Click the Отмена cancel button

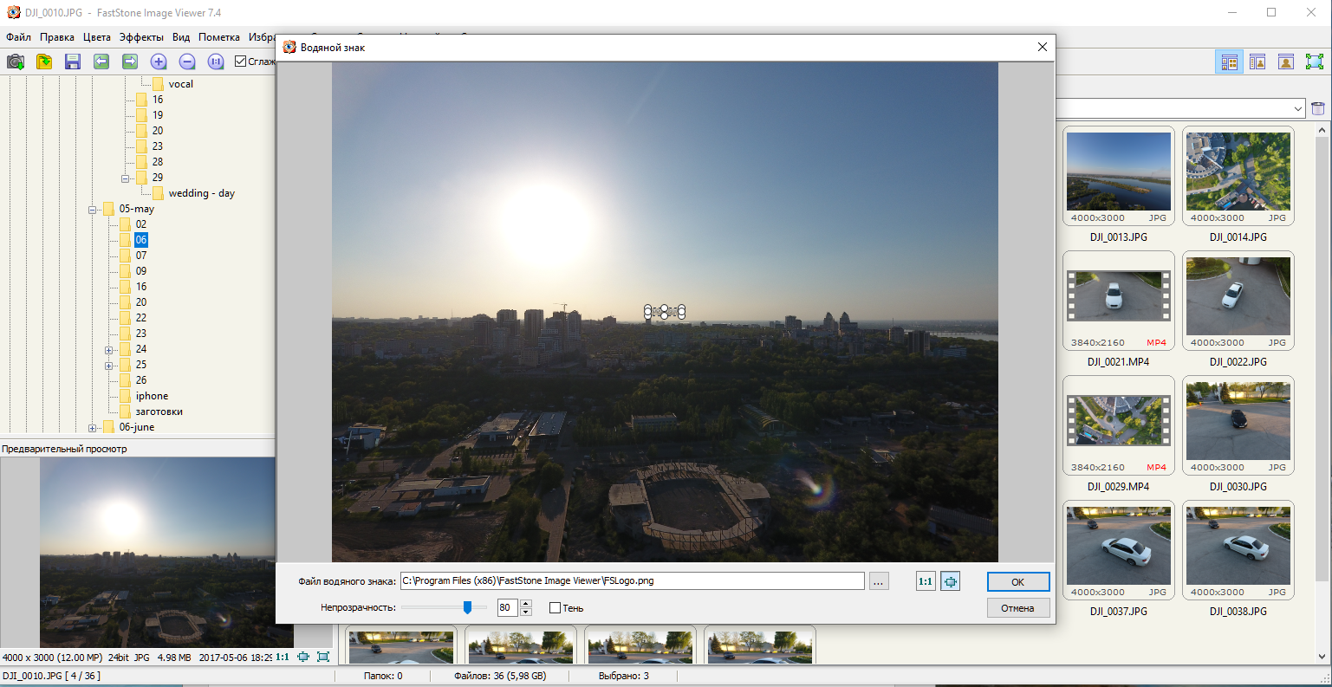1018,608
